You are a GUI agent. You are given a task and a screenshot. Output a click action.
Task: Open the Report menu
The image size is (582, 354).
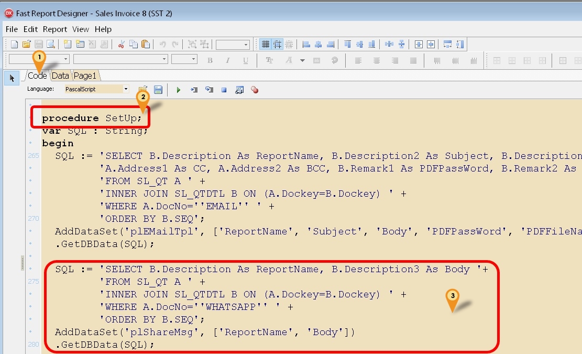pyautogui.click(x=54, y=29)
